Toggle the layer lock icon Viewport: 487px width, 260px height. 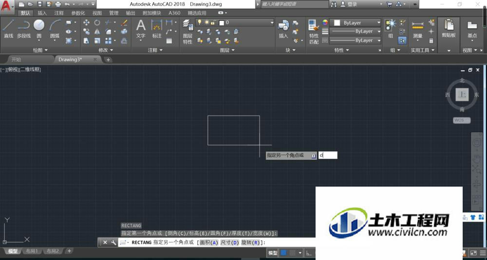point(213,22)
